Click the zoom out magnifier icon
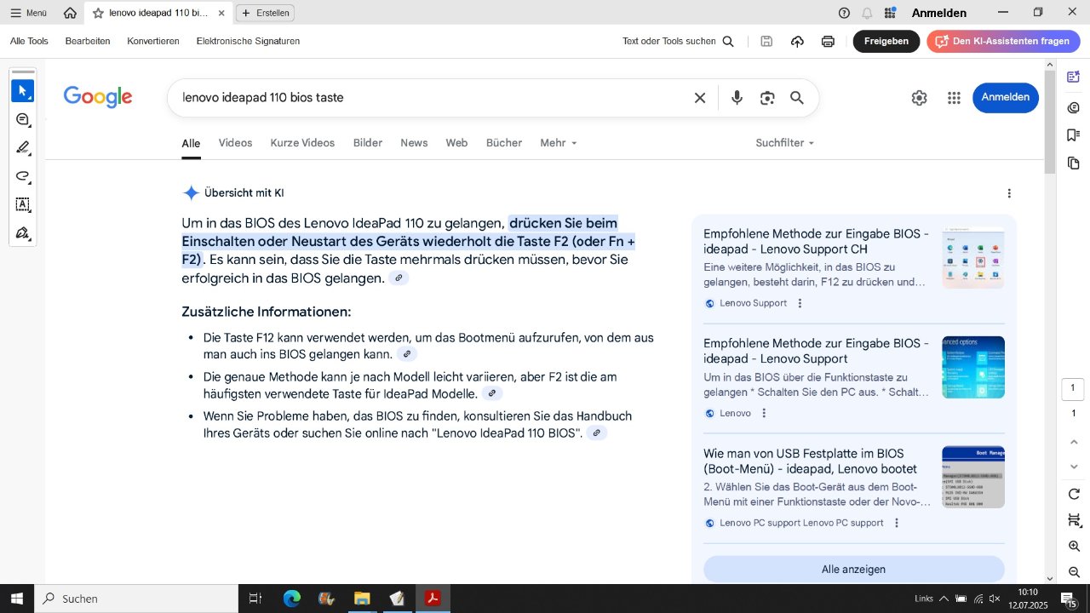Screen dimensions: 1090x613 1074,572
